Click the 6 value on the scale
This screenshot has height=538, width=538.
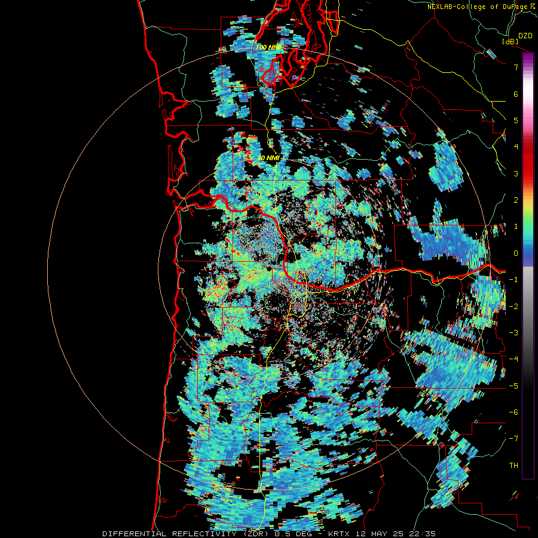pyautogui.click(x=516, y=94)
